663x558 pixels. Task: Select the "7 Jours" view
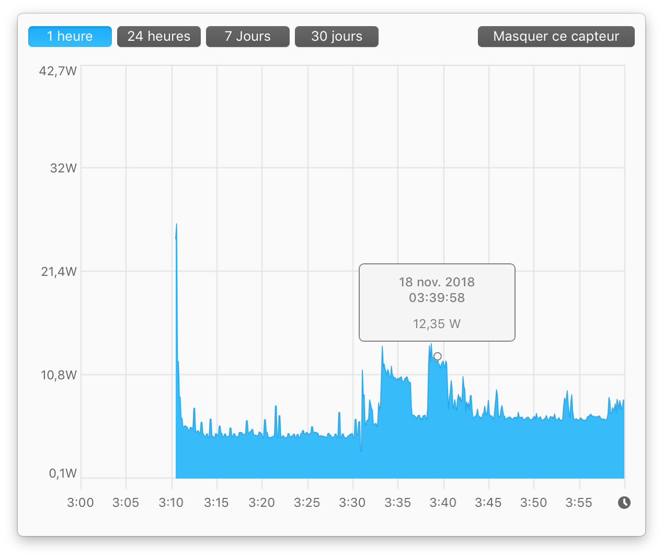tap(247, 36)
